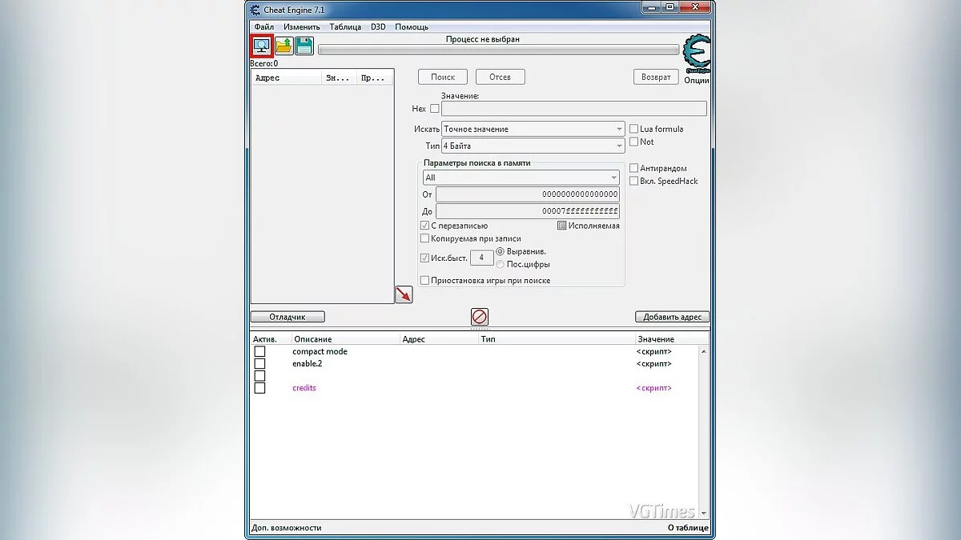Screen dimensions: 961x540
Task: Open the value type dropdown 4 Байта
Action: point(533,146)
